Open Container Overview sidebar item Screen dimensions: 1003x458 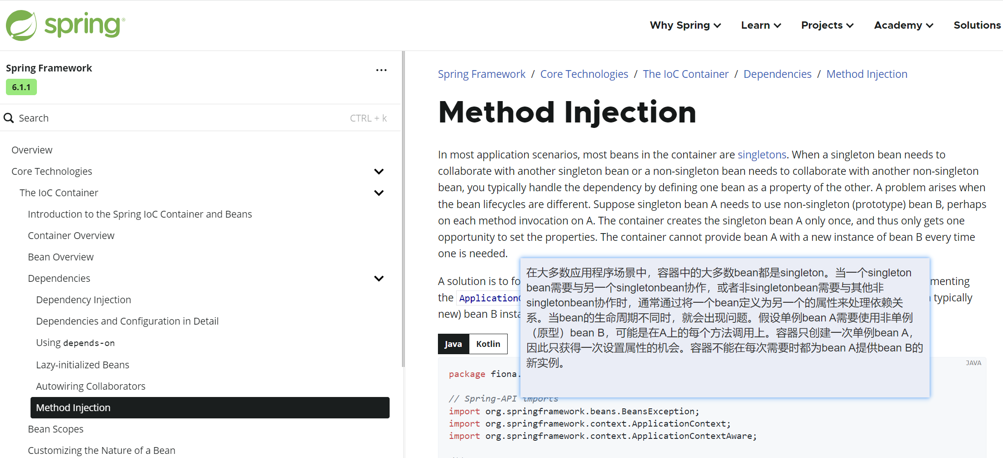coord(71,236)
